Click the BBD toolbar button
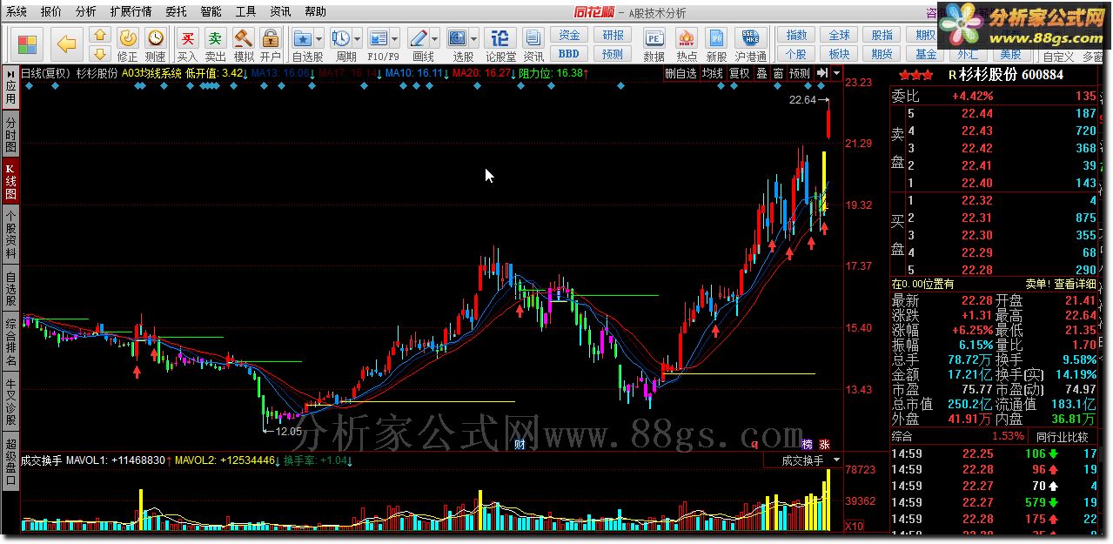 point(569,53)
